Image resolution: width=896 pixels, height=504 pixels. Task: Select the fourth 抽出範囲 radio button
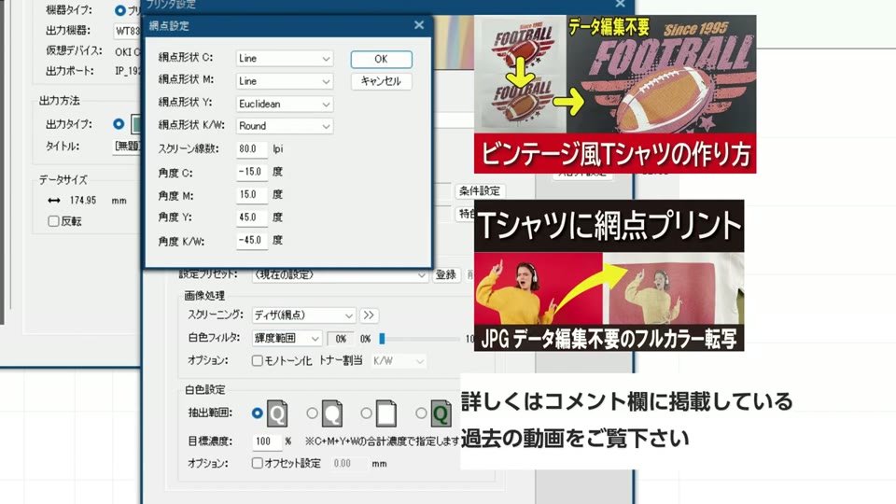pos(421,413)
